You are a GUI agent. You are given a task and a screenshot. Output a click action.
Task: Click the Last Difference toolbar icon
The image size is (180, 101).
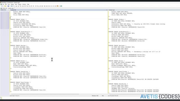point(31,6)
